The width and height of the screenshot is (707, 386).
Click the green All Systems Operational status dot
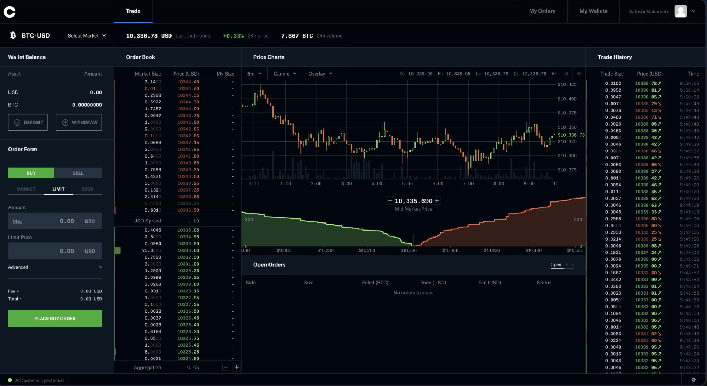[x=11, y=380]
